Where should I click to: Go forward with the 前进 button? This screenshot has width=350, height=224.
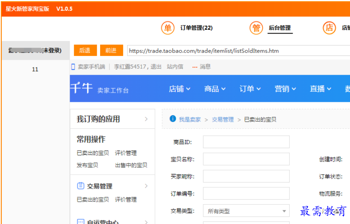111,50
